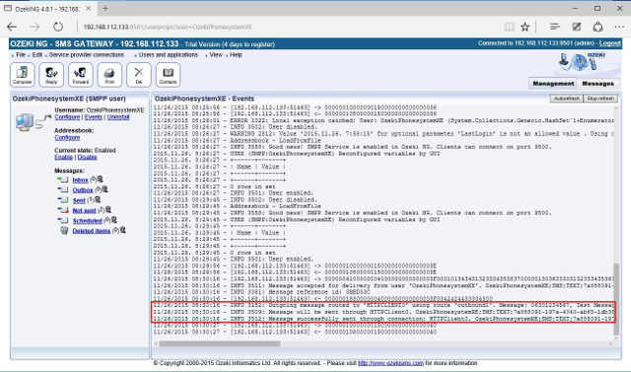Open the Help menu
This screenshot has height=372, width=631.
point(236,54)
